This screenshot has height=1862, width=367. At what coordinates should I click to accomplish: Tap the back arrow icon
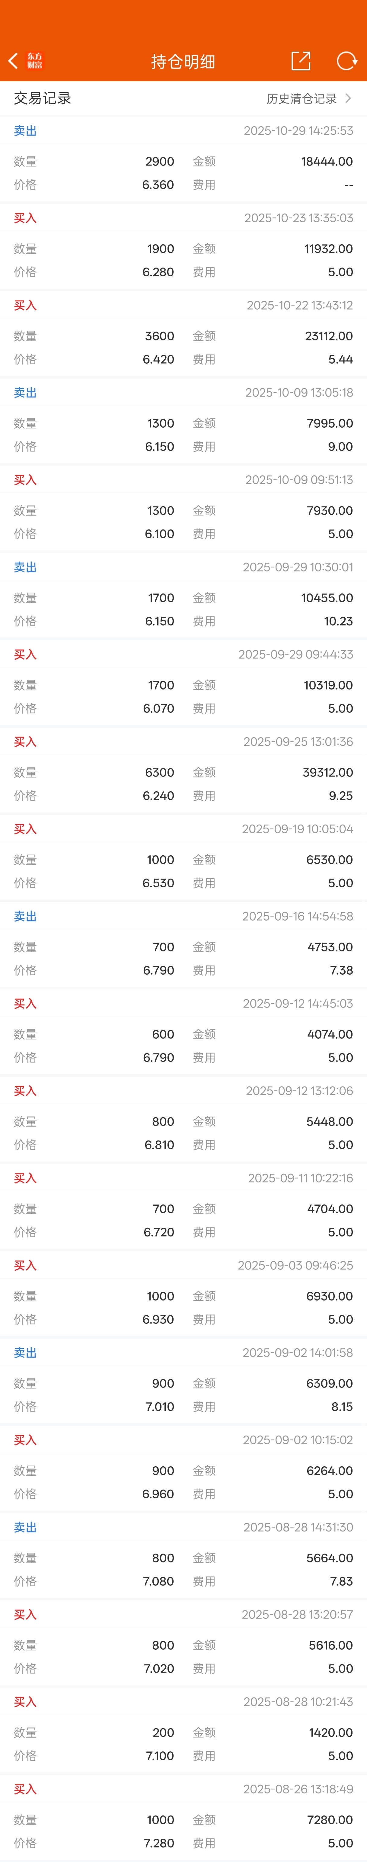pyautogui.click(x=12, y=61)
